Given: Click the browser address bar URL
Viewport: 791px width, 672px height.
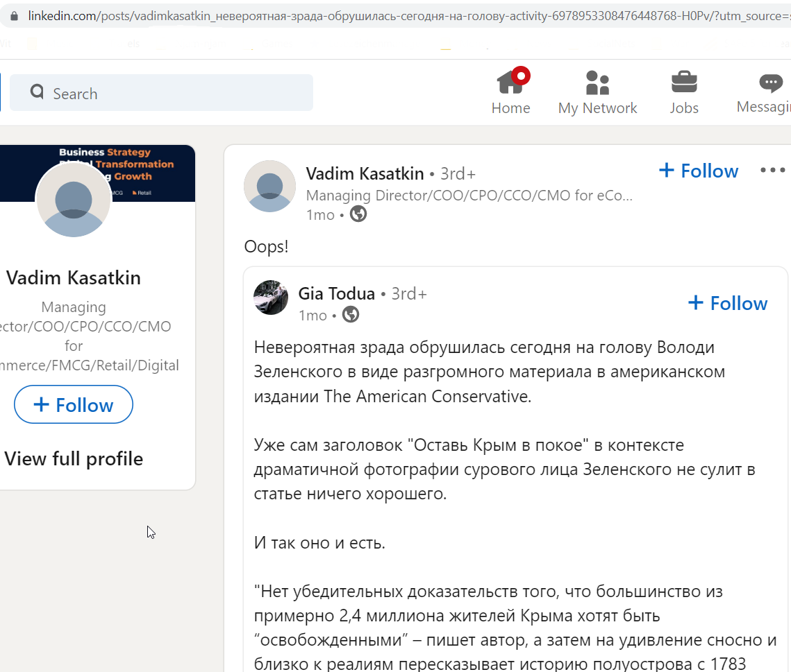Looking at the screenshot, I should (408, 16).
